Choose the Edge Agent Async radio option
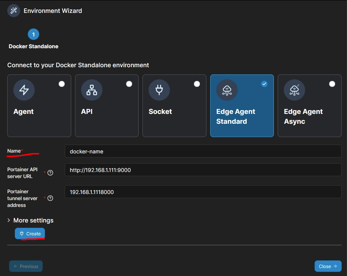 [332, 84]
